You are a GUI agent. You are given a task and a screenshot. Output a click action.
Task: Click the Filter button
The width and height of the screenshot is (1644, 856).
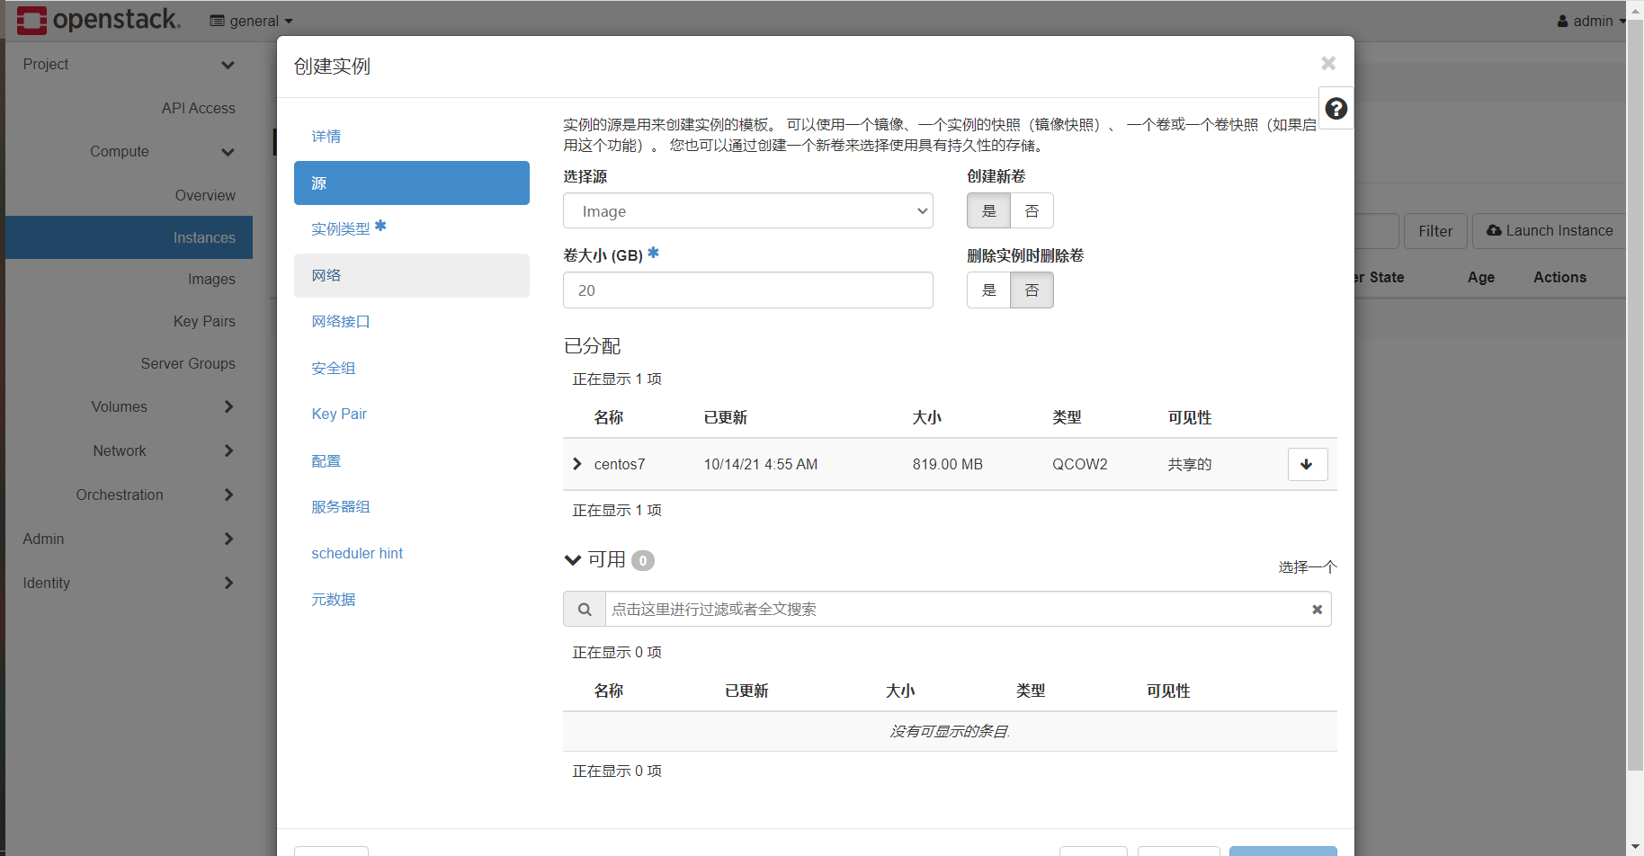(1435, 231)
